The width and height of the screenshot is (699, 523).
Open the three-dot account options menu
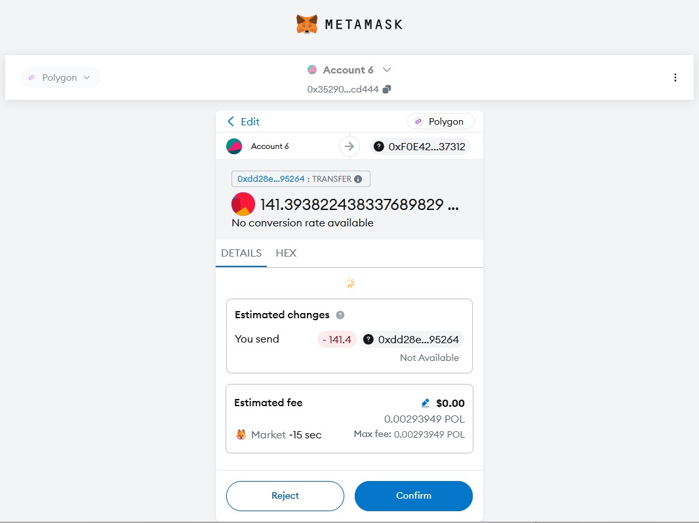click(675, 77)
